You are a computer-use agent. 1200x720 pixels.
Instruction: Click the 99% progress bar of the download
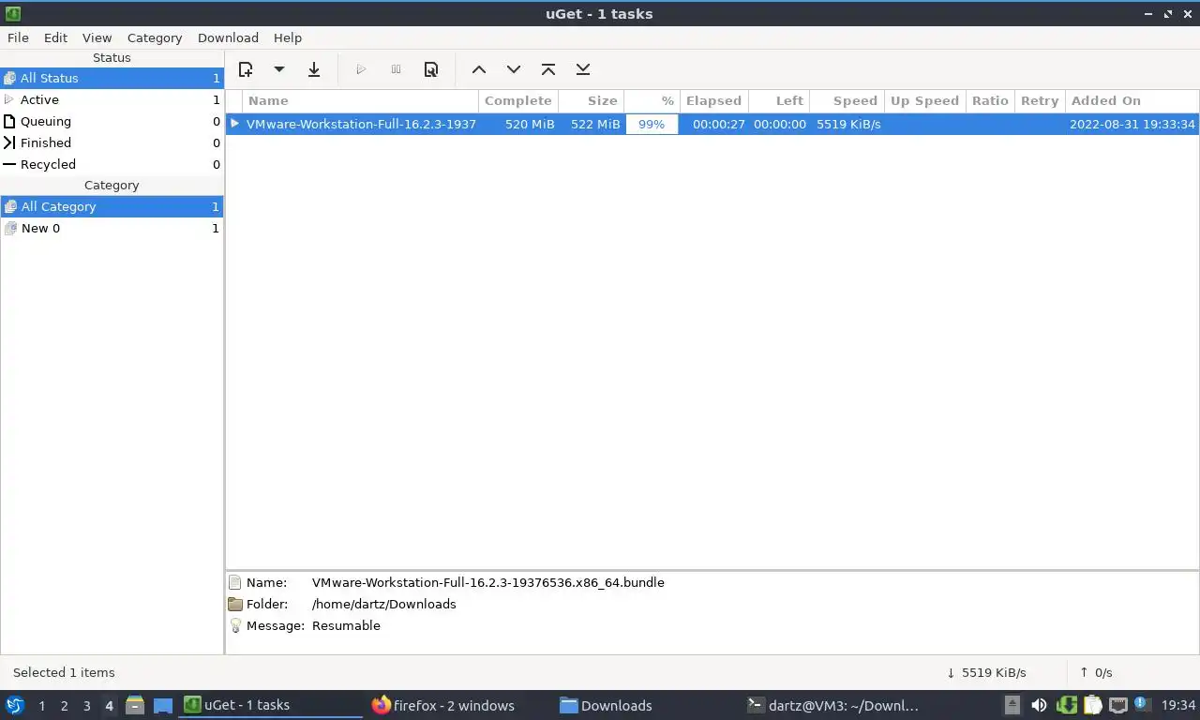652,124
